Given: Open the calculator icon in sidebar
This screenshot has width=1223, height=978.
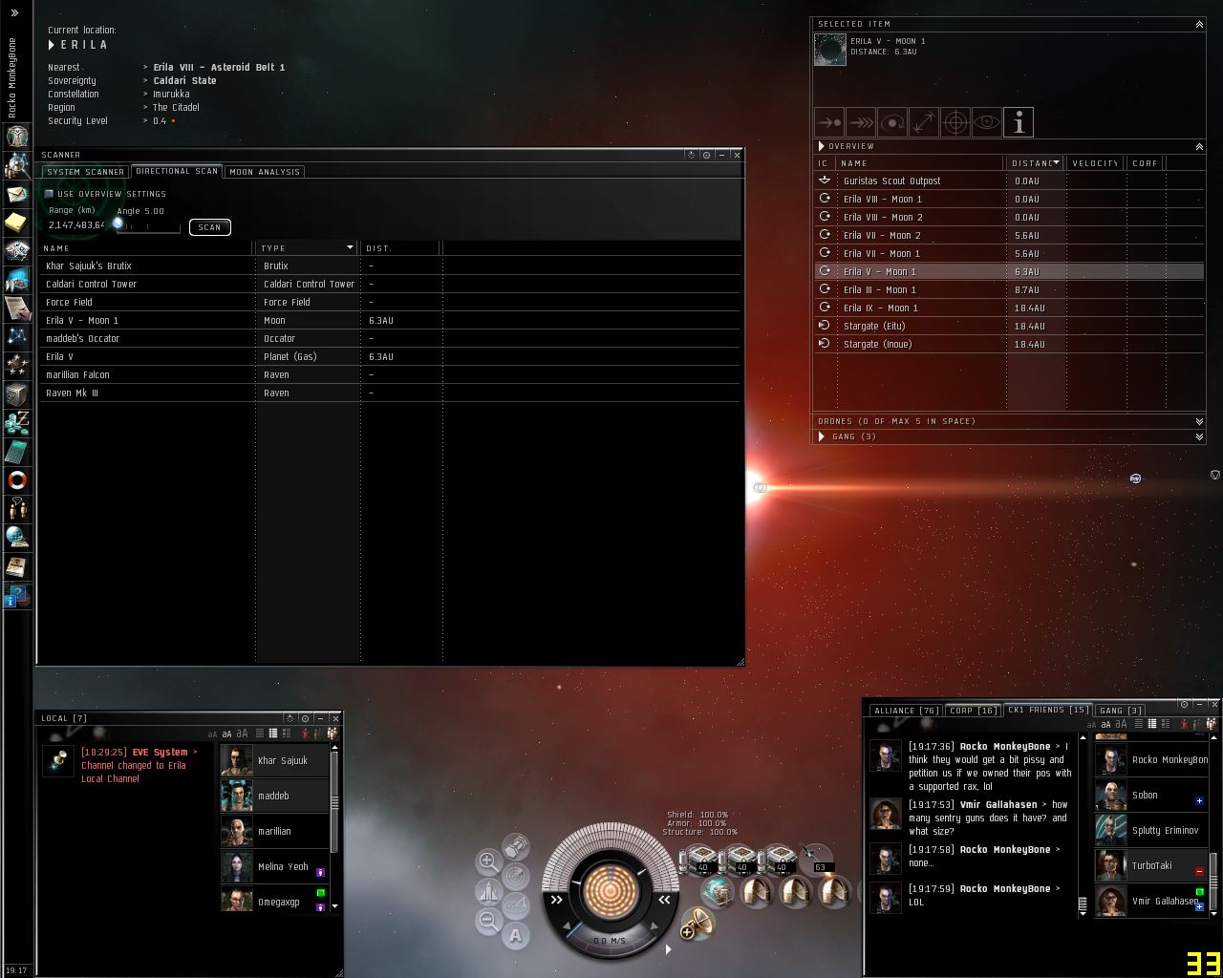Looking at the screenshot, I should tap(17, 451).
